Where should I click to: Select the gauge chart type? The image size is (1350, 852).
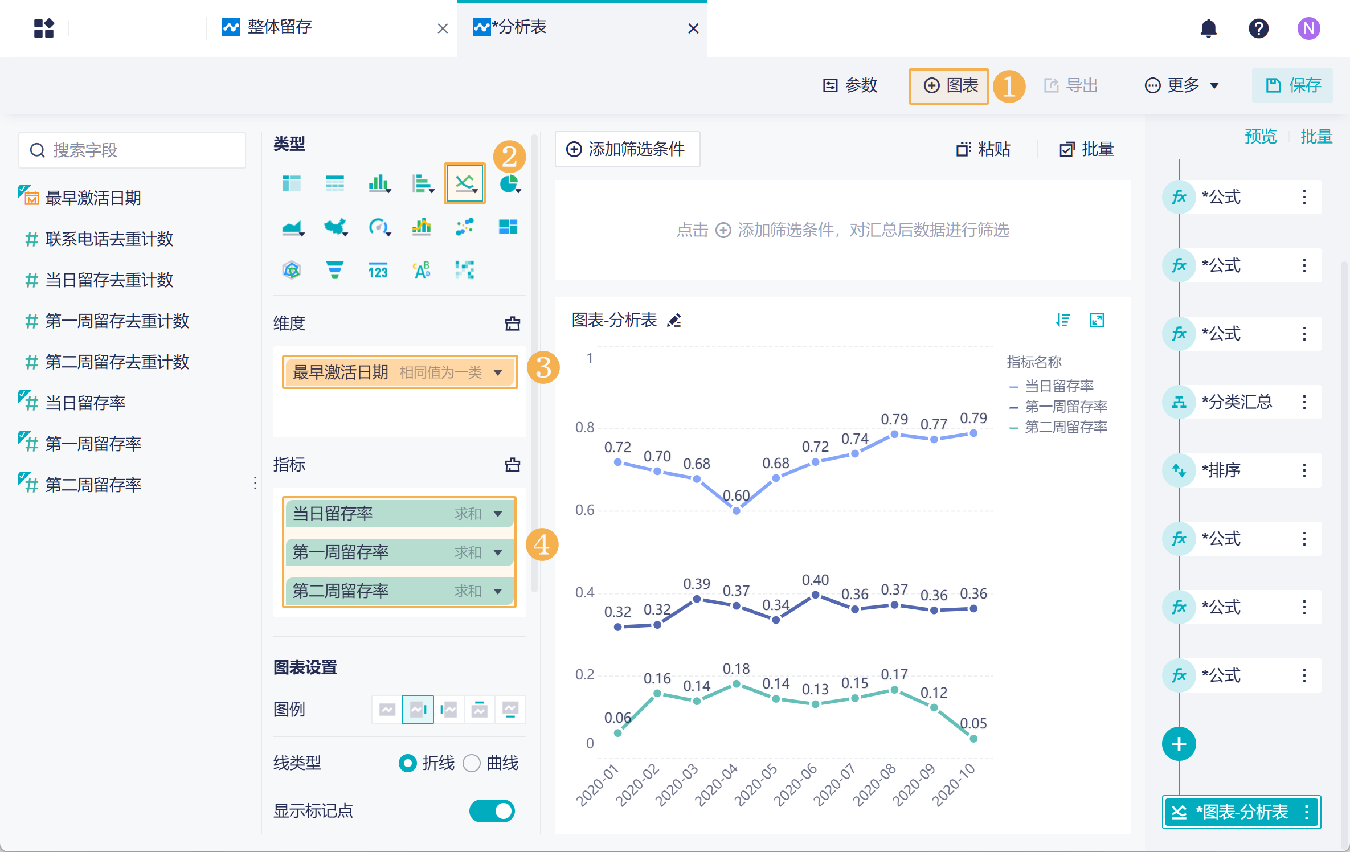[x=379, y=227]
